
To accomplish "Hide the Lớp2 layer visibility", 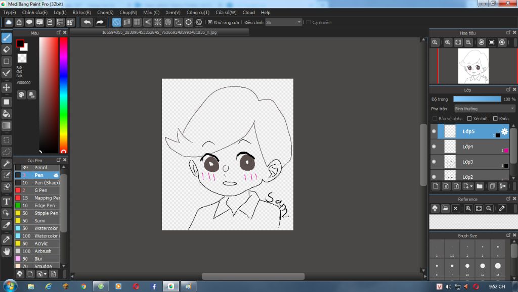I will point(434,176).
